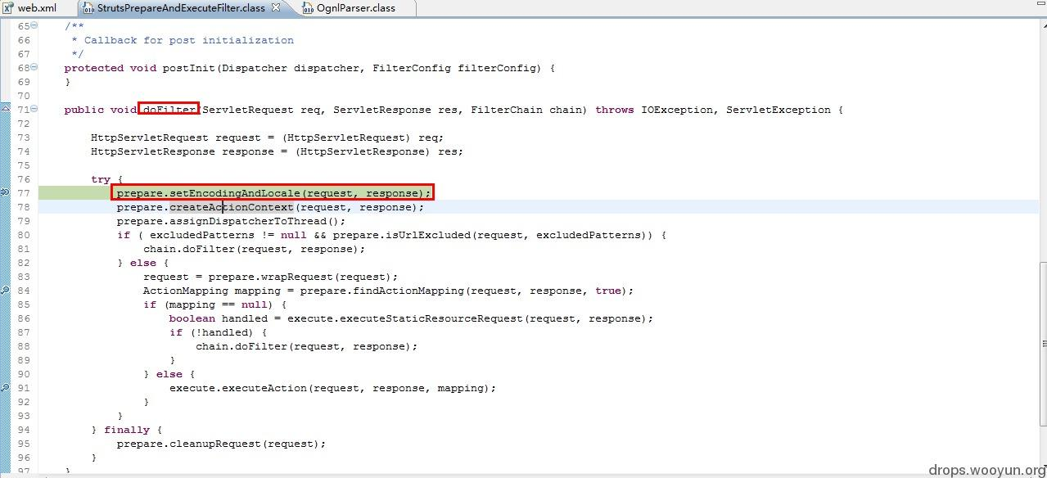Click createActionContext on line 78
This screenshot has width=1047, height=478.
click(232, 207)
